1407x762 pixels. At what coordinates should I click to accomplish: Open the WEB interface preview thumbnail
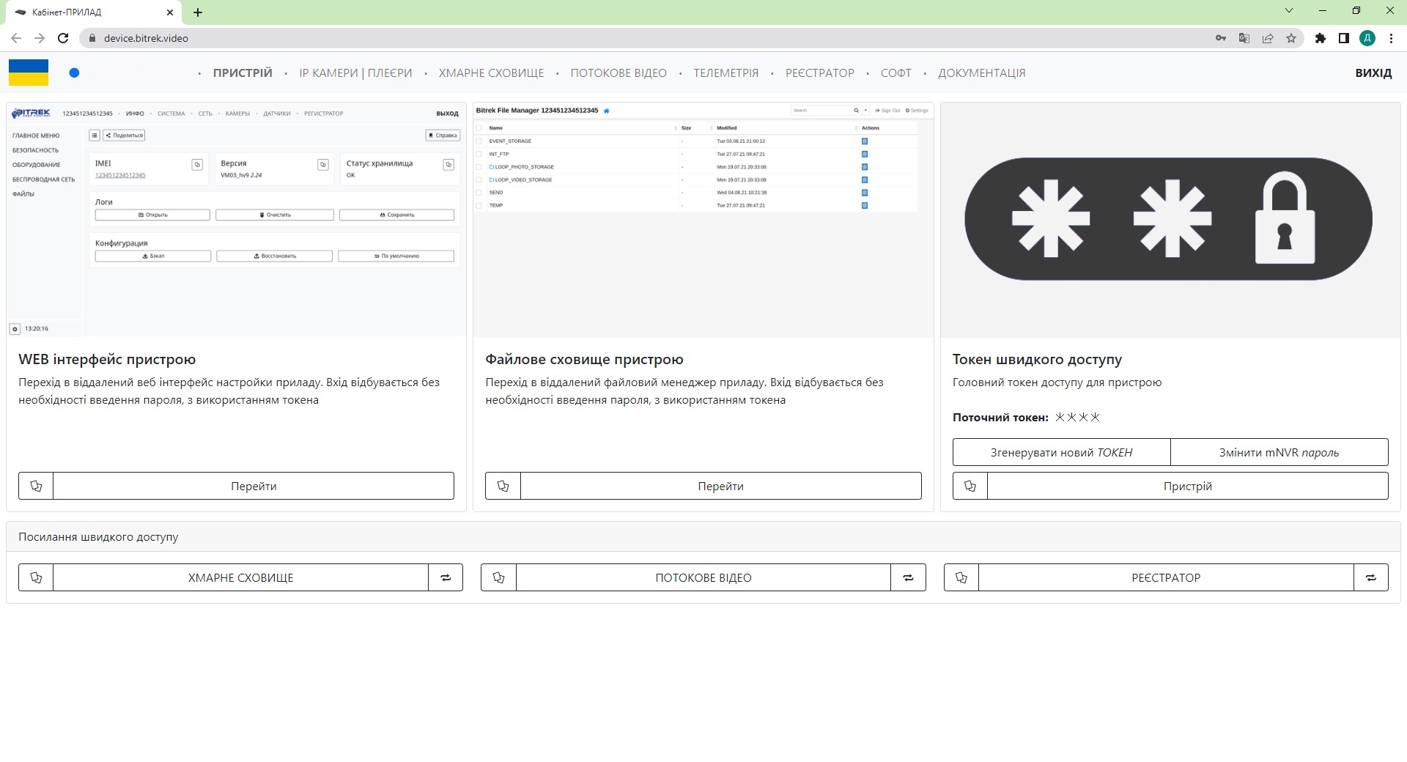tap(236, 220)
